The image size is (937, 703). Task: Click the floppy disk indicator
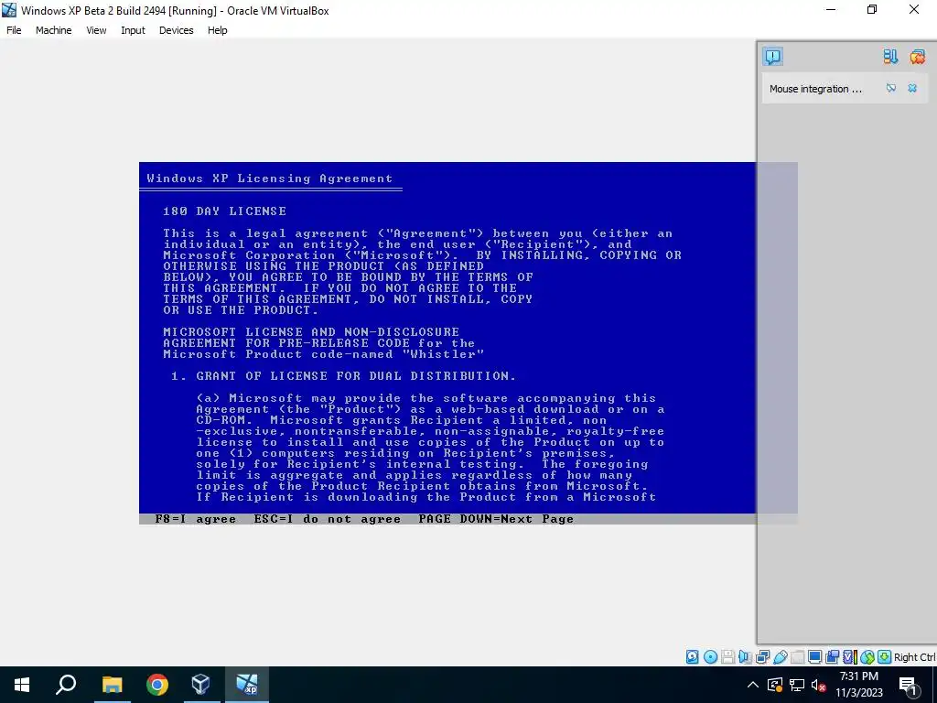[727, 657]
